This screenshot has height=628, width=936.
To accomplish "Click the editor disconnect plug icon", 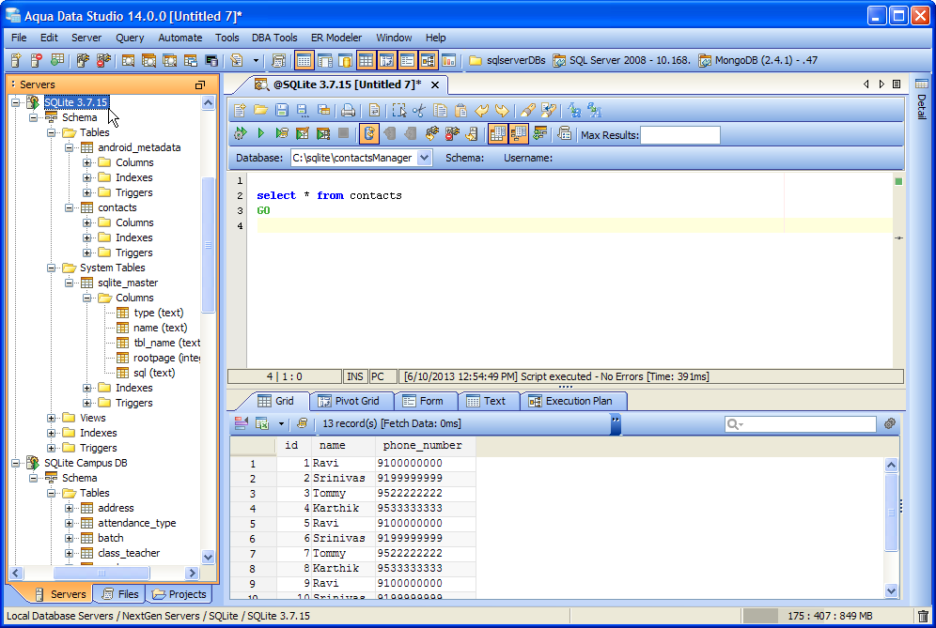I will click(452, 133).
